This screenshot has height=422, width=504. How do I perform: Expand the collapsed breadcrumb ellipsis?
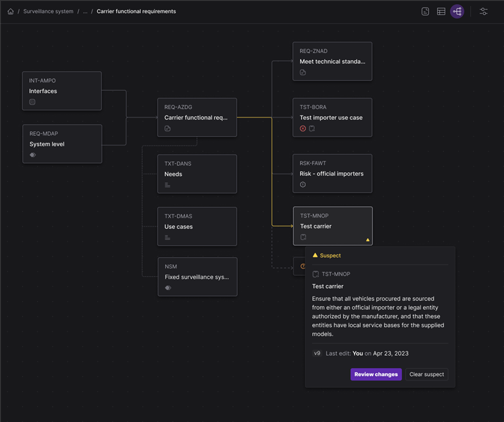(x=85, y=12)
